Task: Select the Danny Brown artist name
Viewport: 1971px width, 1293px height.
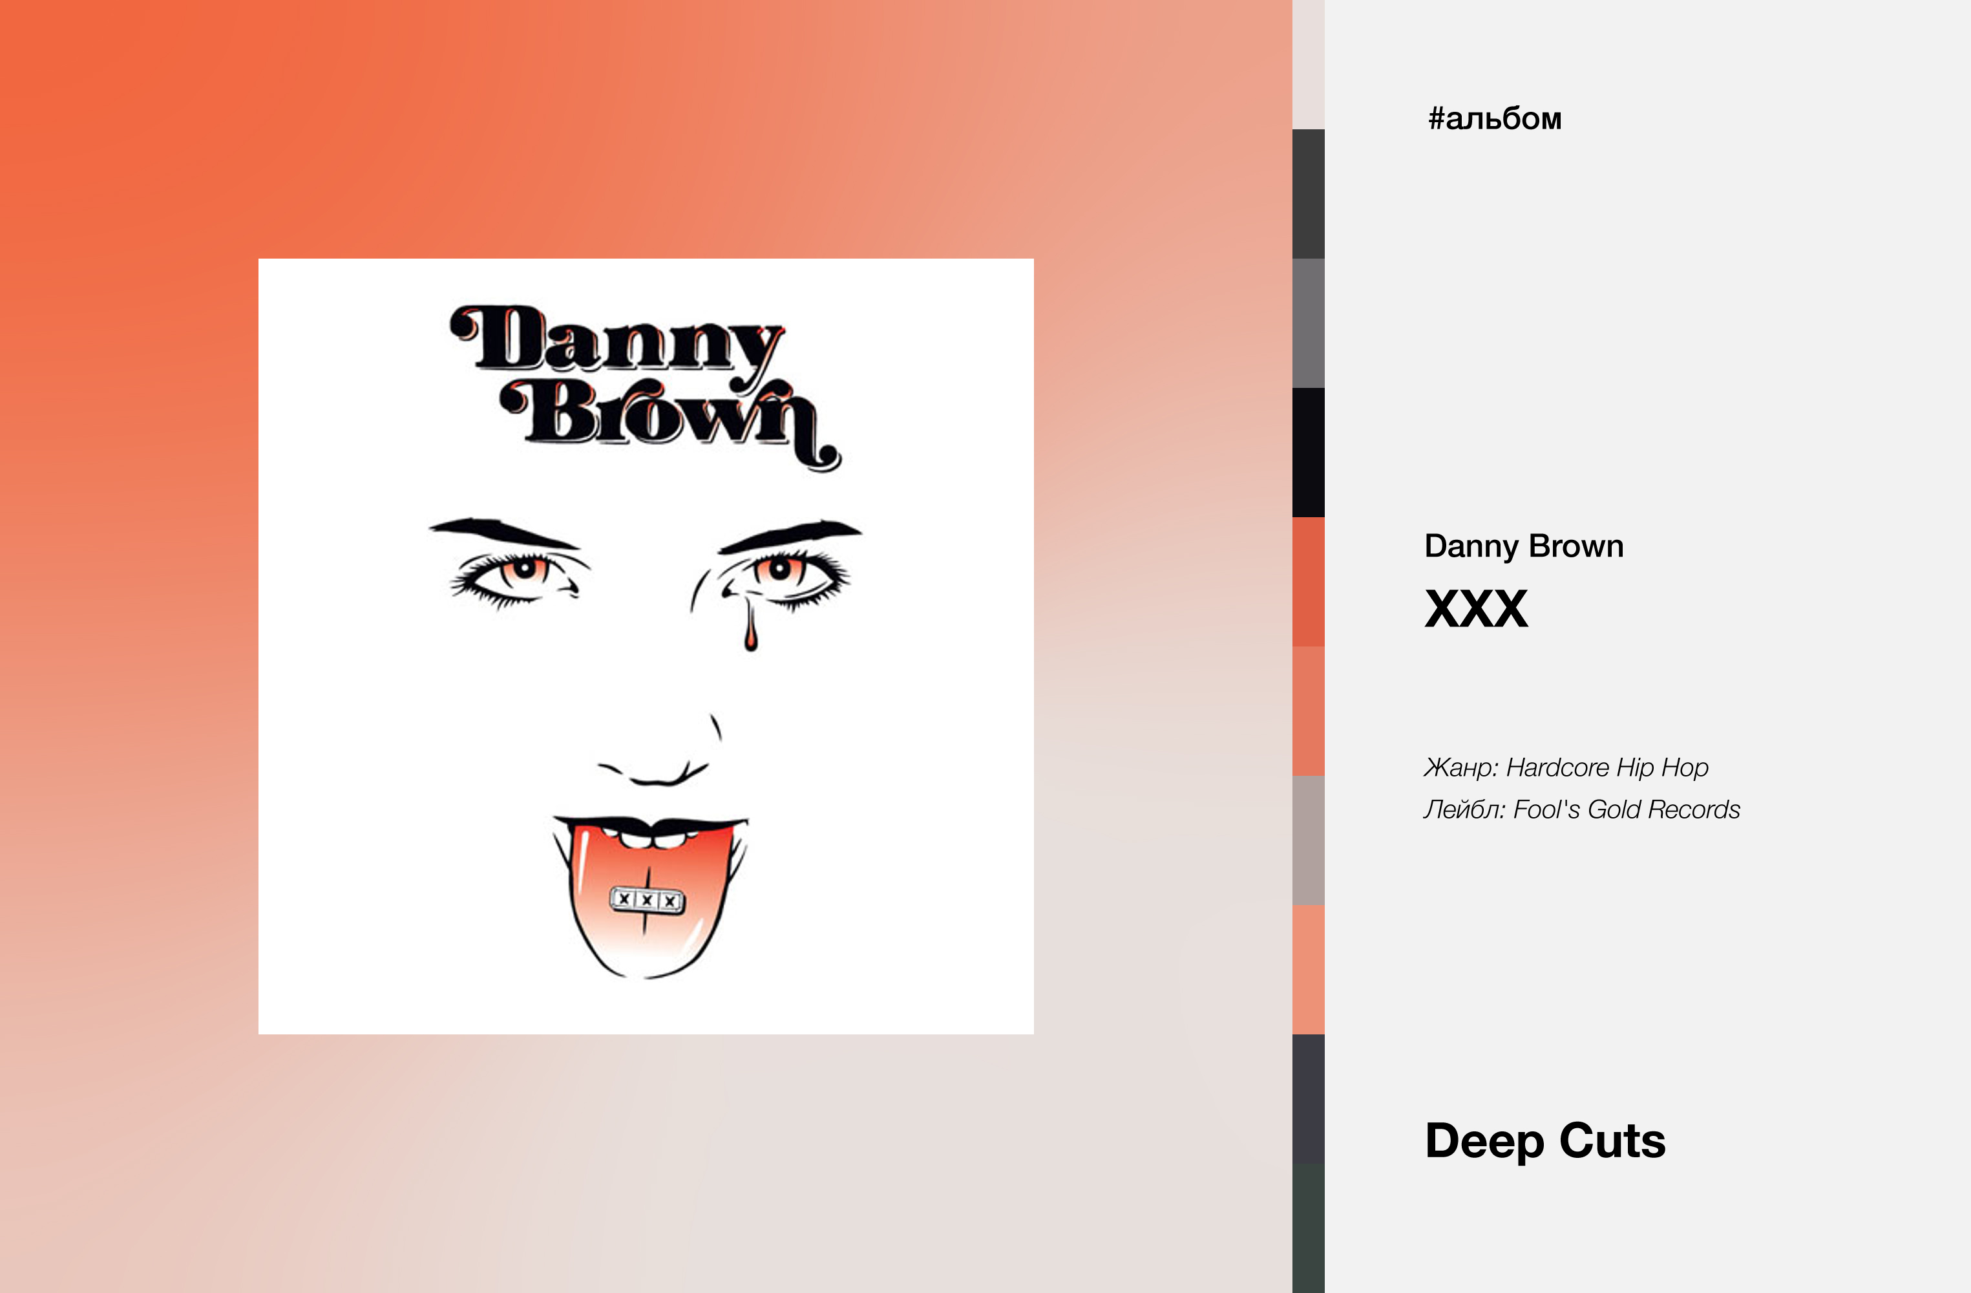Action: click(1524, 546)
